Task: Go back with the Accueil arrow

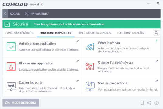Action: pyautogui.click(x=5, y=14)
